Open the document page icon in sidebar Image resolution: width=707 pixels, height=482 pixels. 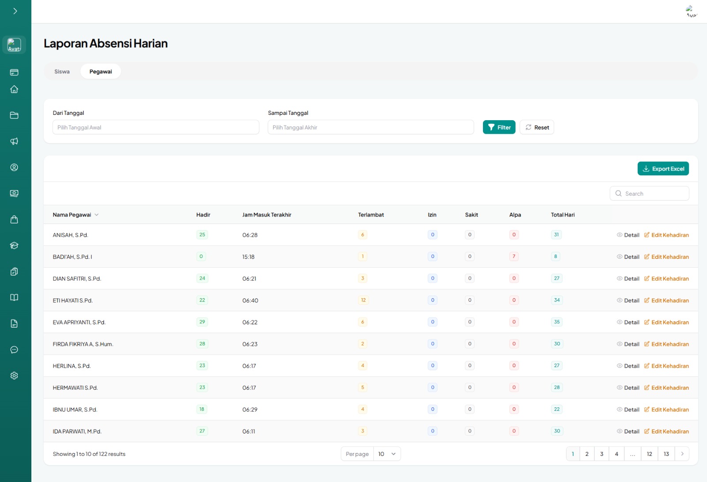pyautogui.click(x=14, y=323)
